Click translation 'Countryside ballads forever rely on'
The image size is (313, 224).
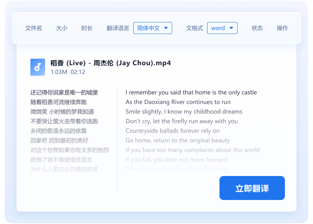click(173, 131)
